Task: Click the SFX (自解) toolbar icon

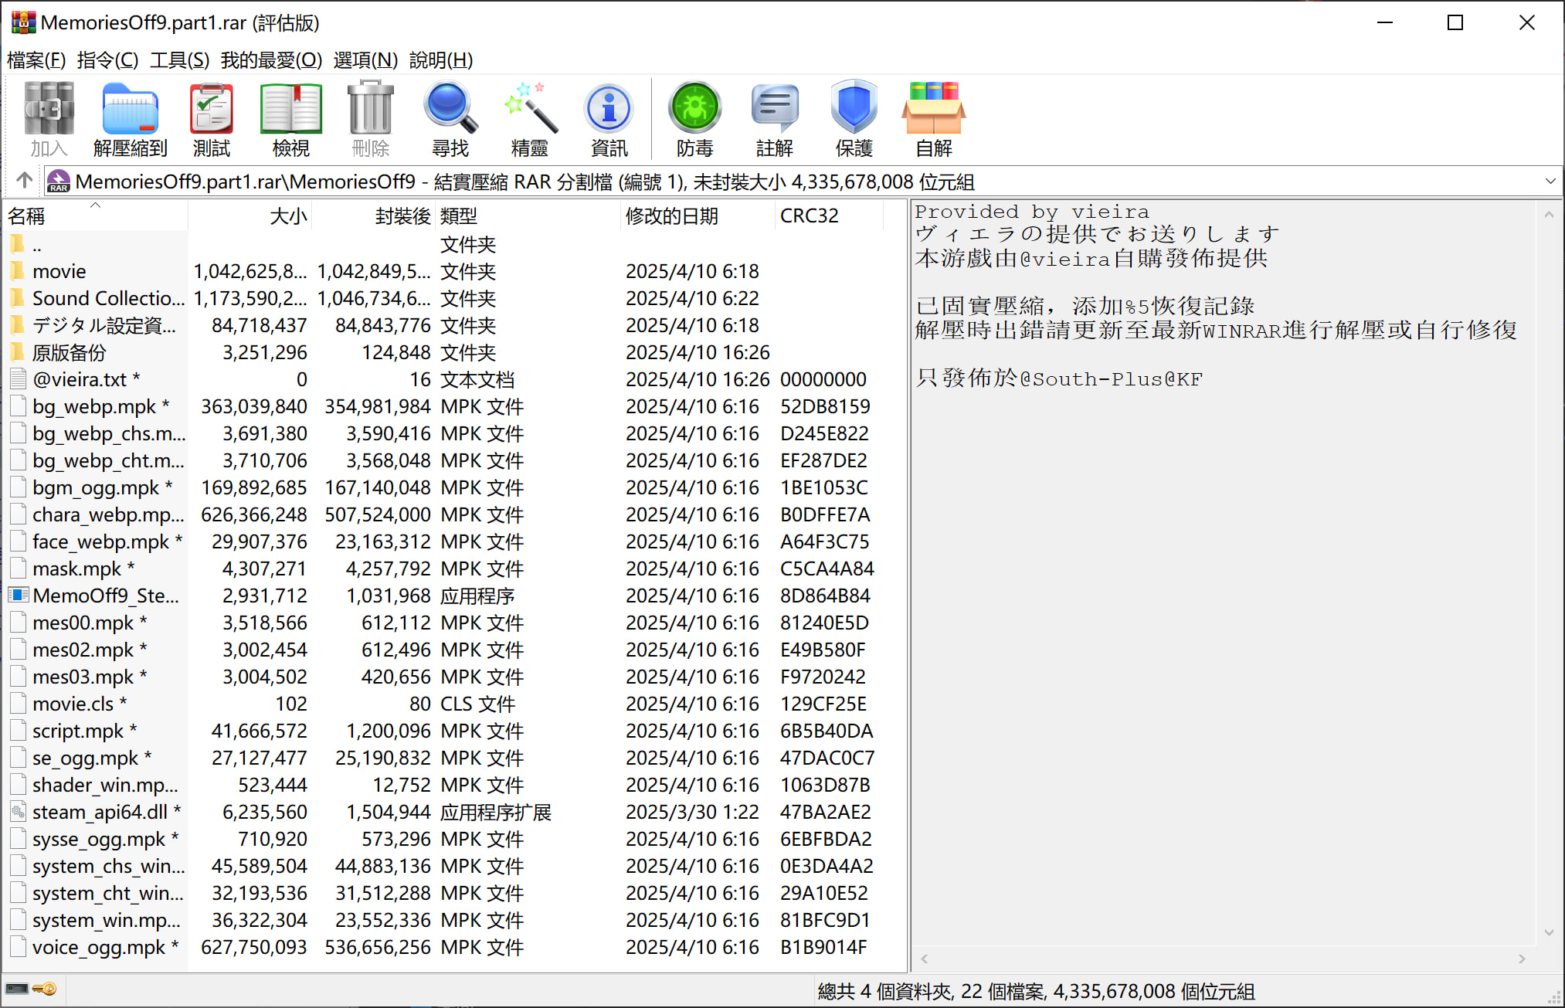Action: [x=934, y=119]
